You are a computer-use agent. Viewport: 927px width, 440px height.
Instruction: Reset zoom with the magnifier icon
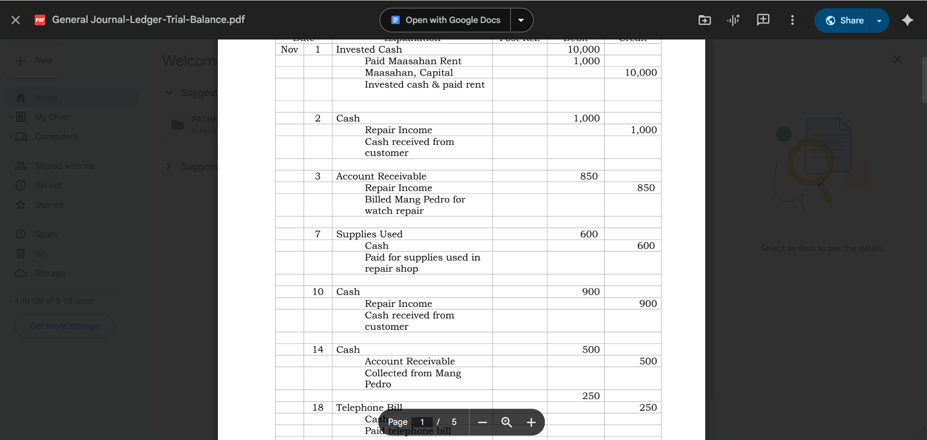pos(507,422)
